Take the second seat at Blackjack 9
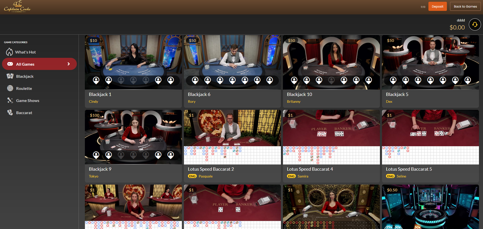The height and width of the screenshot is (229, 483). pyautogui.click(x=109, y=155)
